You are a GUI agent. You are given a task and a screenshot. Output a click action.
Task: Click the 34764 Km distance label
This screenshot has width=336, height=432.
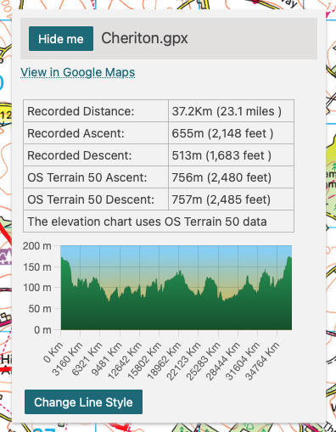tap(262, 361)
